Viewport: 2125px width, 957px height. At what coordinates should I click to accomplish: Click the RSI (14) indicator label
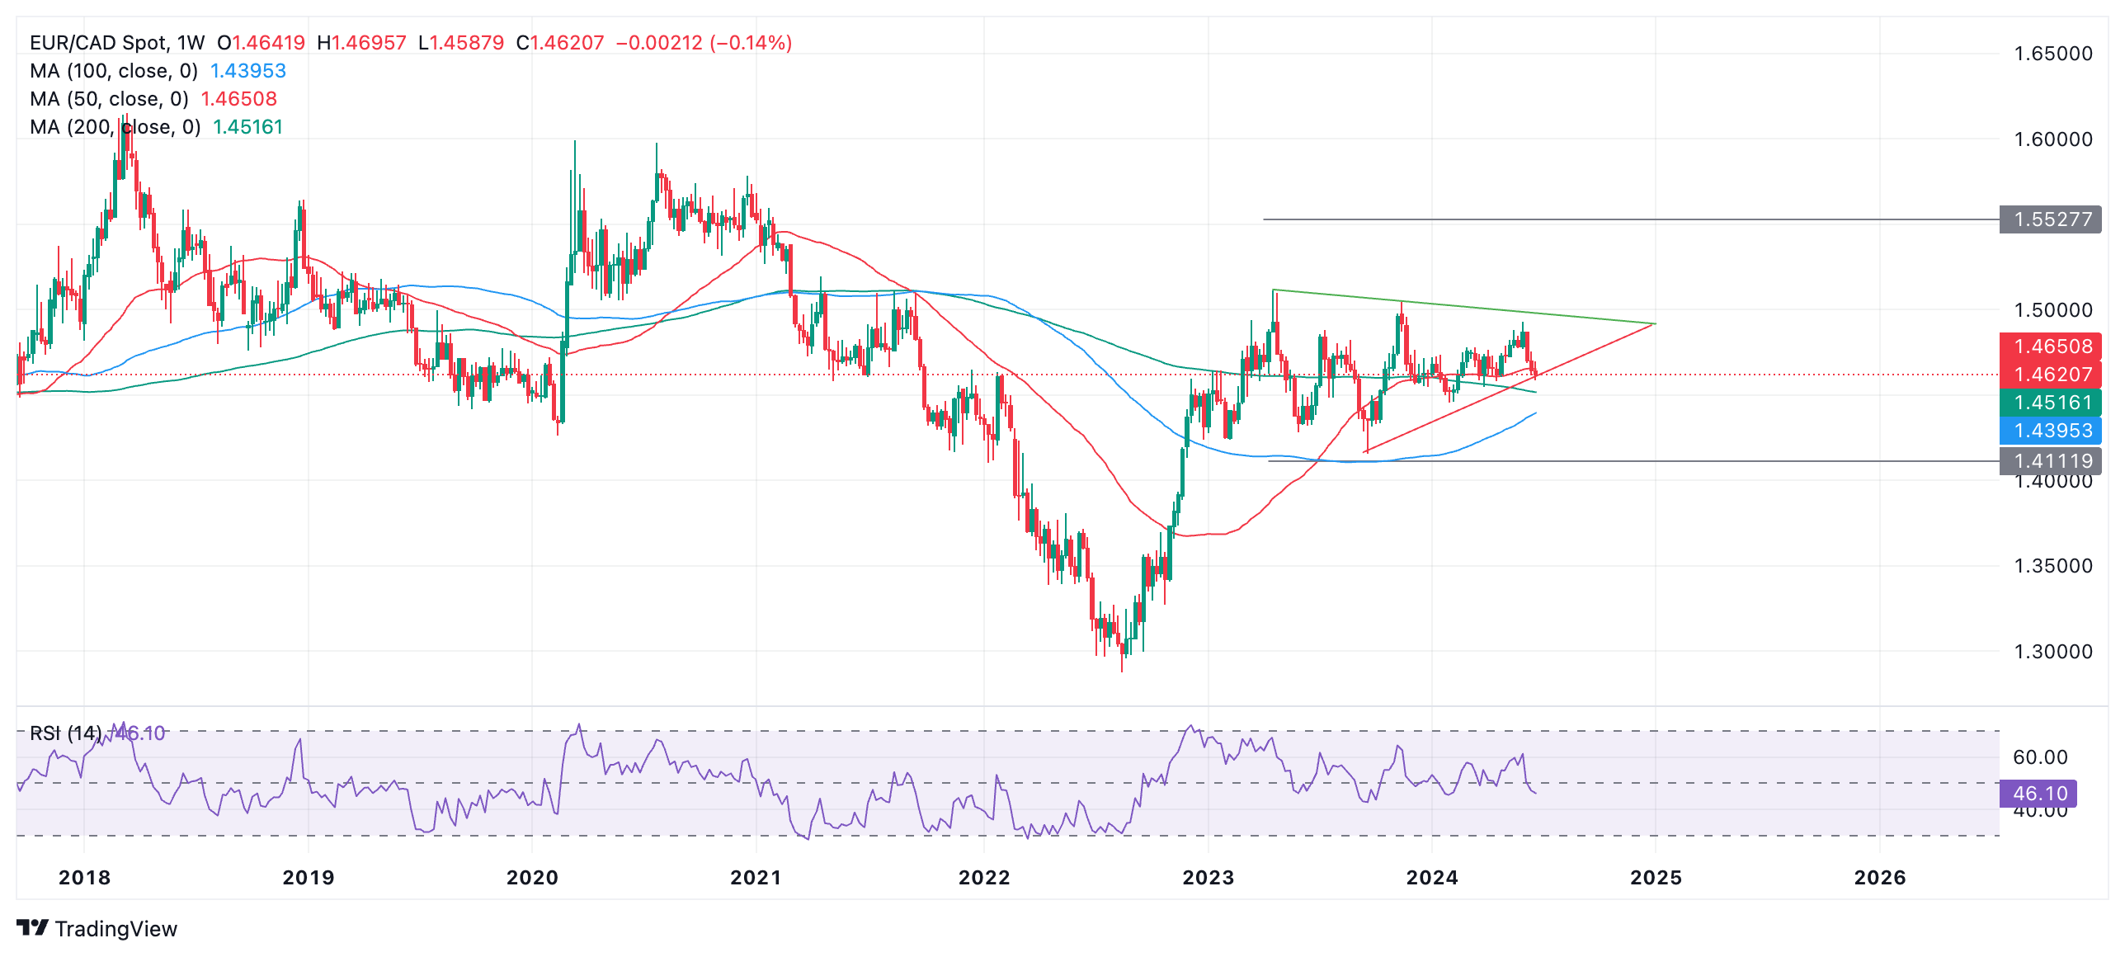point(66,733)
